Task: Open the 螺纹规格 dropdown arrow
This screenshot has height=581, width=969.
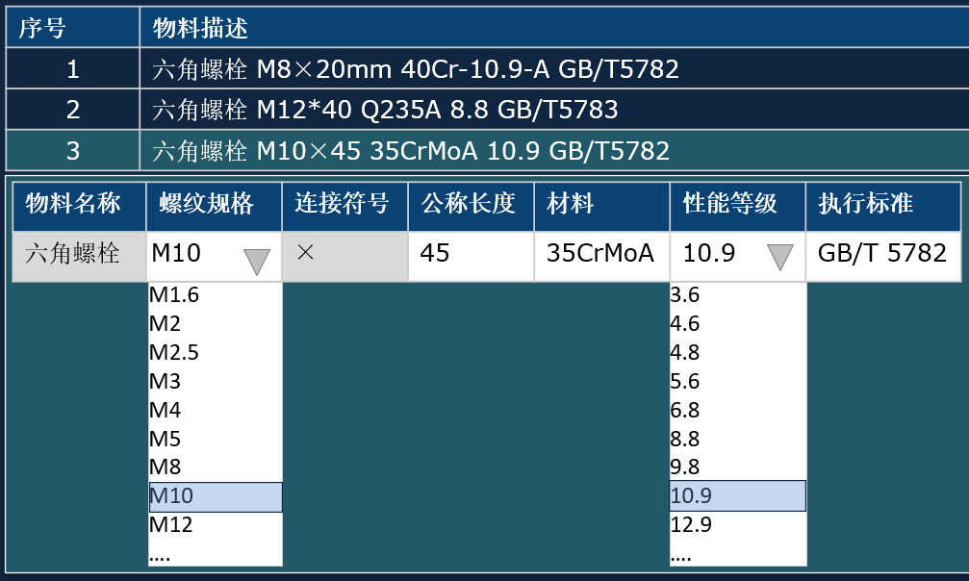Action: 257,261
